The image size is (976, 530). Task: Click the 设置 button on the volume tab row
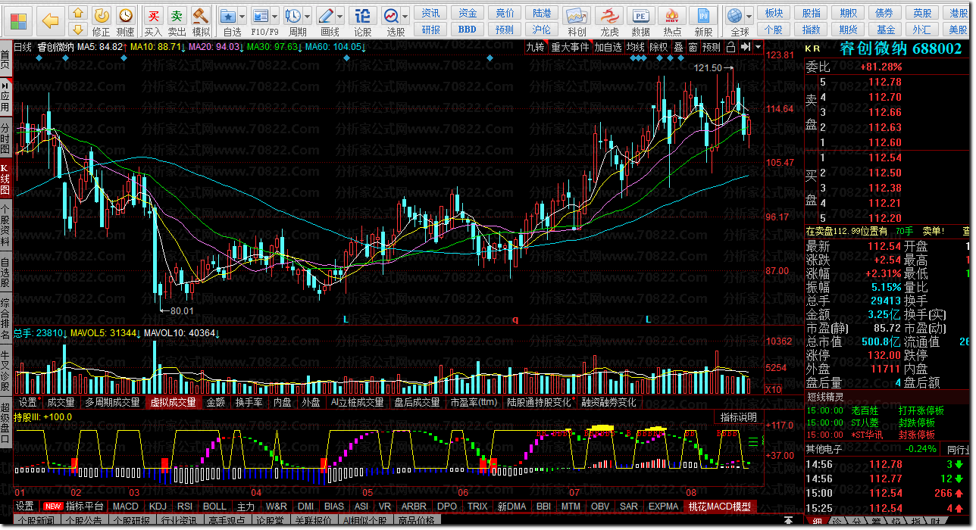point(27,403)
